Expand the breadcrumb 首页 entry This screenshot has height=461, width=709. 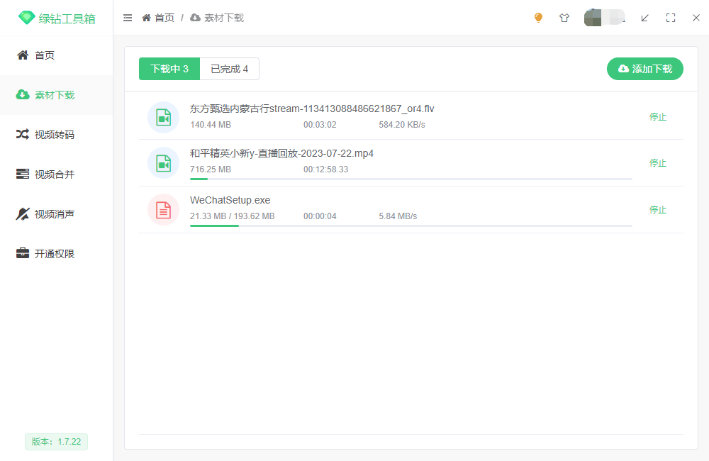point(157,18)
